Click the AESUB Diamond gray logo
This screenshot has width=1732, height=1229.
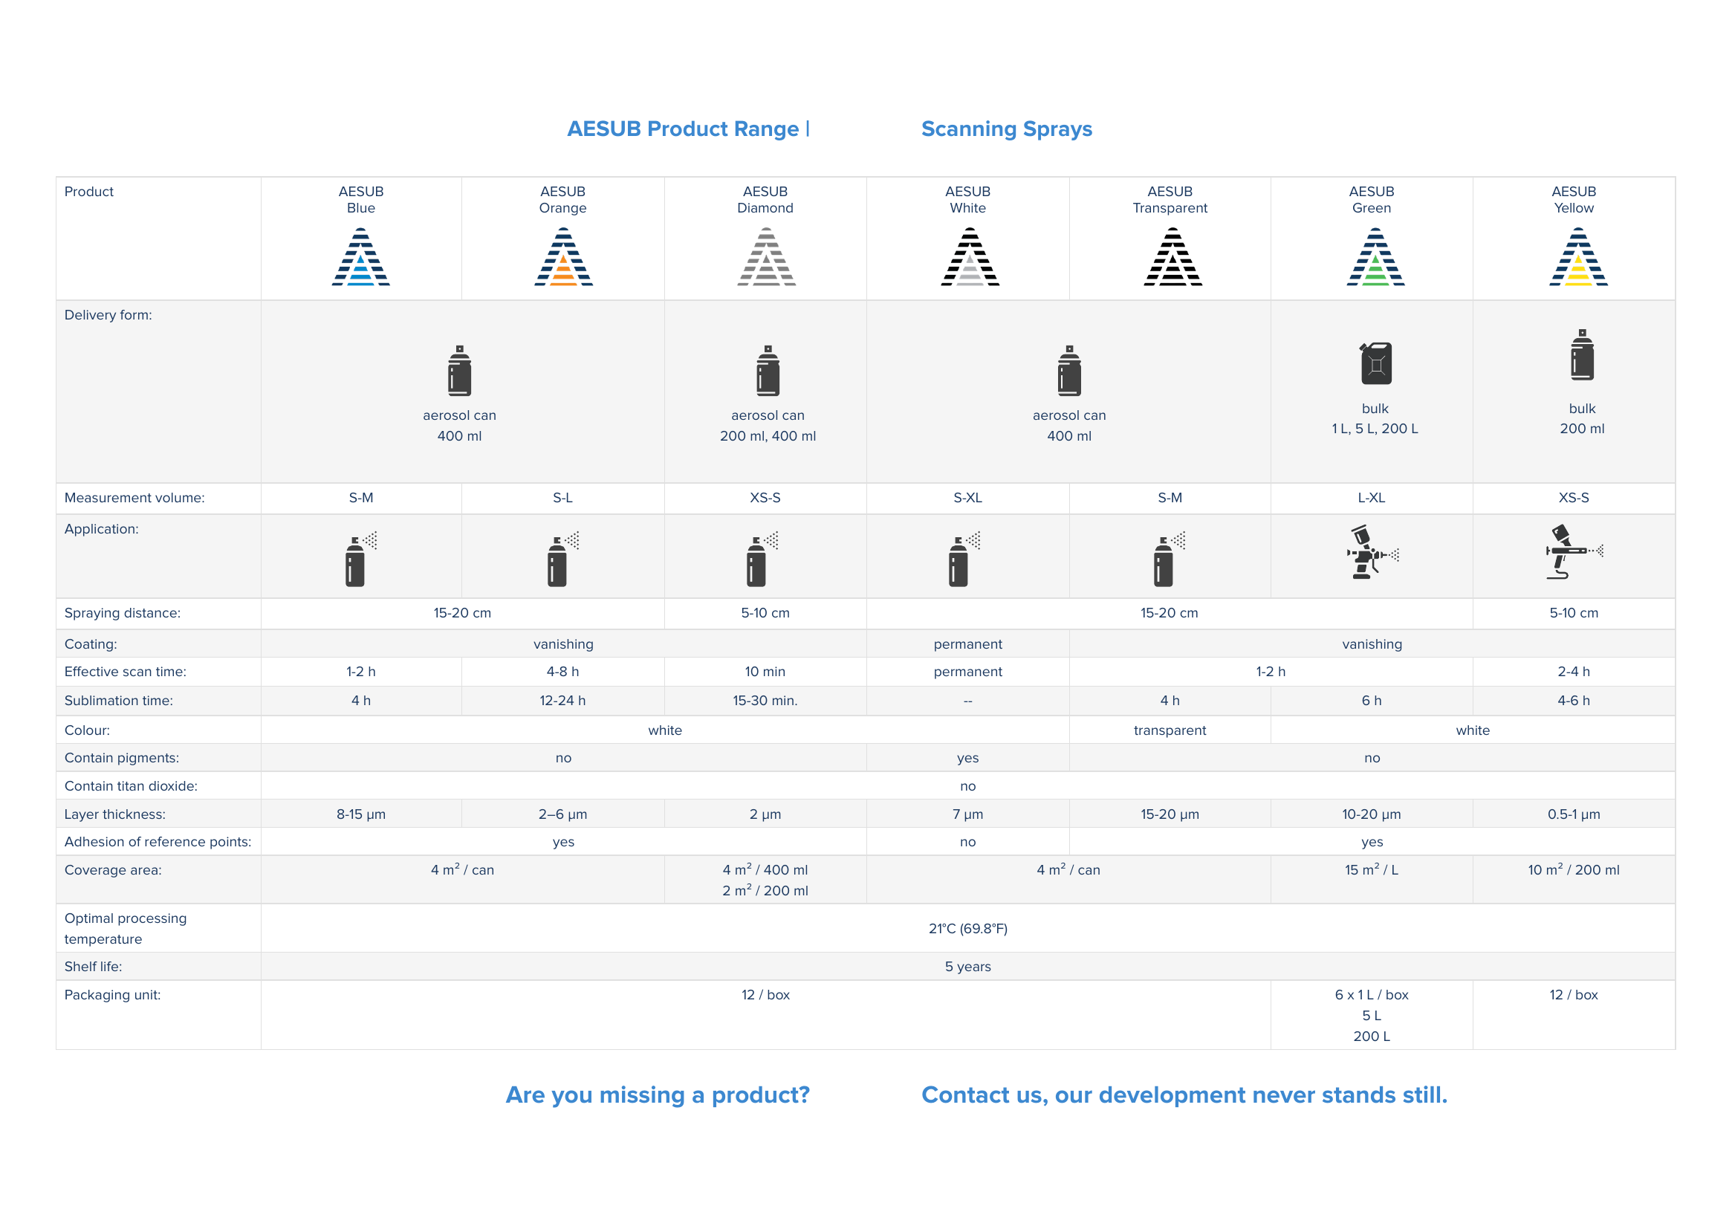[x=766, y=257]
